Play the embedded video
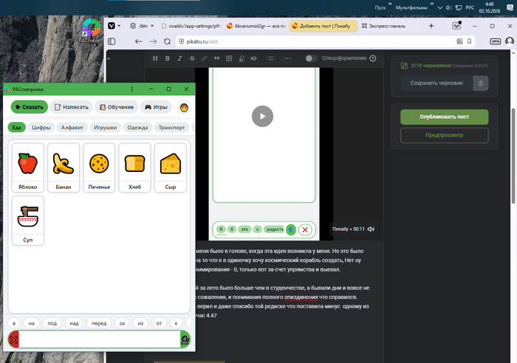 click(262, 117)
